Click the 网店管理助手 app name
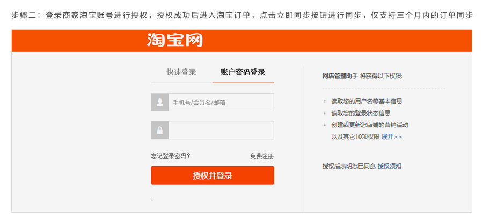This screenshot has width=483, height=221. [340, 76]
